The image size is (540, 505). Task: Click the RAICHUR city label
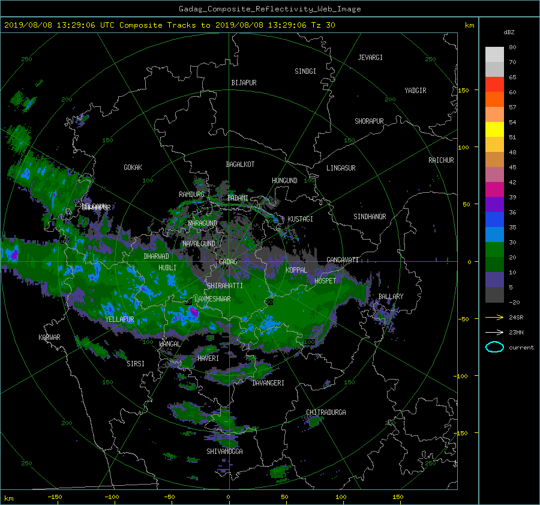(441, 160)
